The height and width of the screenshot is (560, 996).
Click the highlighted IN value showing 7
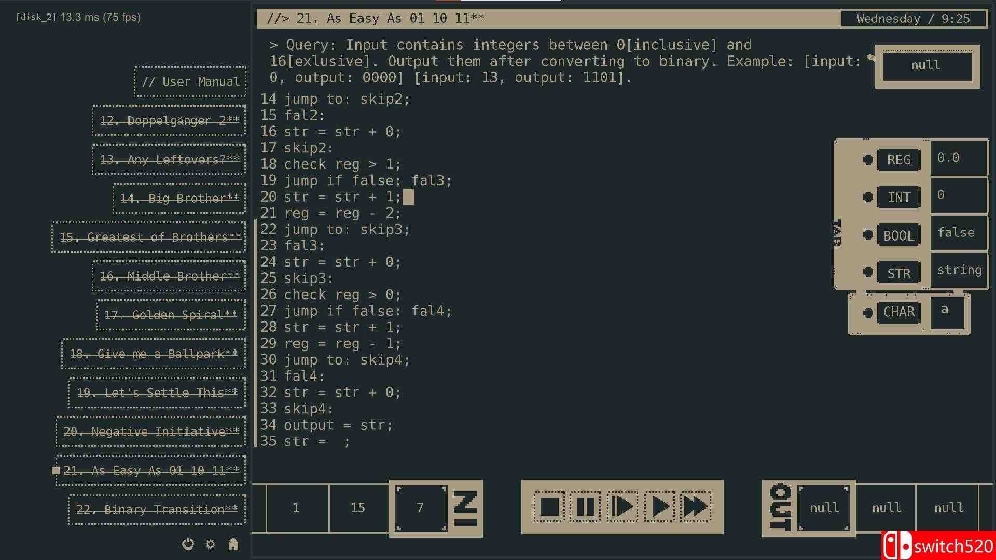[x=421, y=508]
